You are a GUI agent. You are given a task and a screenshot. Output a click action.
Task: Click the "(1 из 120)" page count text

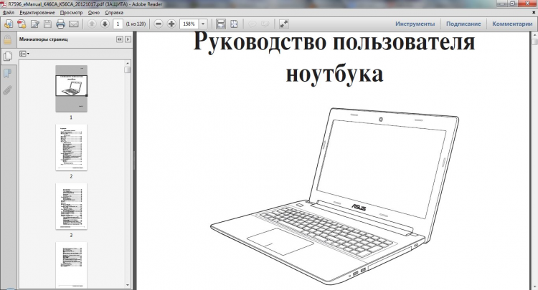click(x=136, y=24)
